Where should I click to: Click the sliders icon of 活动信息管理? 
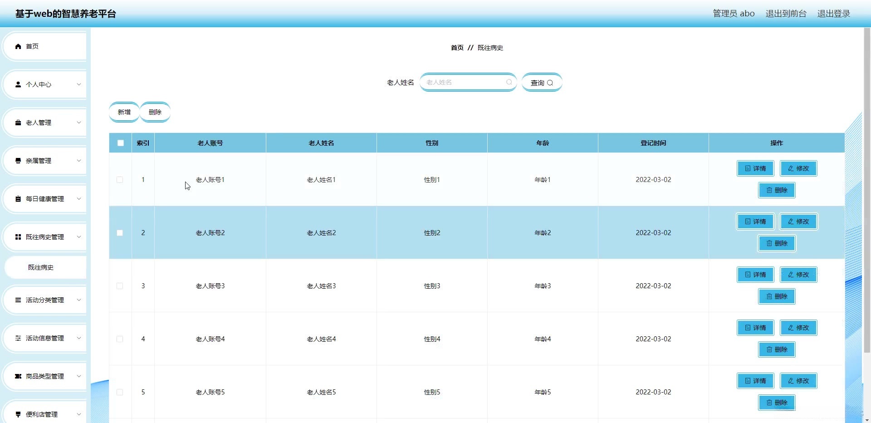point(18,338)
